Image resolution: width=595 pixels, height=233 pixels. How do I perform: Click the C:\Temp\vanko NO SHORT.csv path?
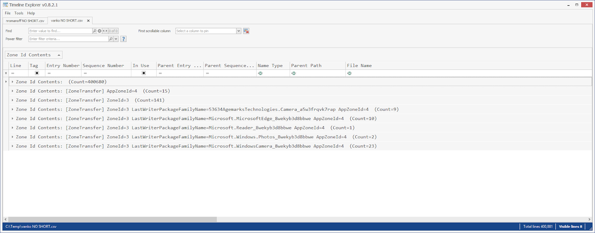31,226
